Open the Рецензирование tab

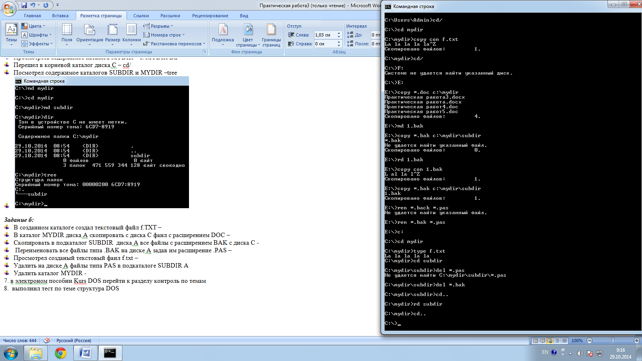click(x=210, y=16)
